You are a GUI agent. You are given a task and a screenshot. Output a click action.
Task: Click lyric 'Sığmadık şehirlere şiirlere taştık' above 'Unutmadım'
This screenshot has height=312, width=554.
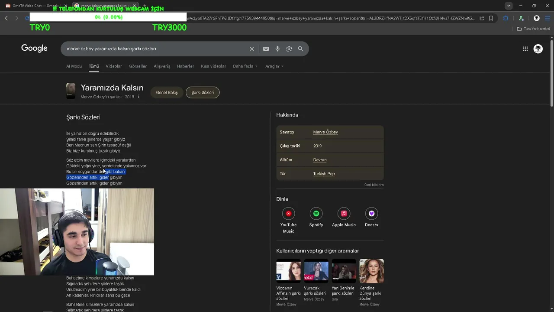pyautogui.click(x=95, y=284)
